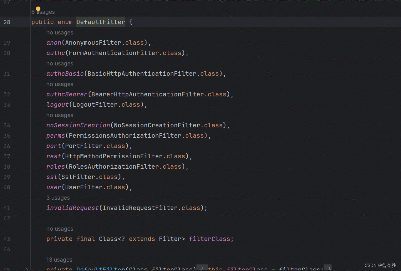Click PortFilter class reference

(x=84, y=146)
